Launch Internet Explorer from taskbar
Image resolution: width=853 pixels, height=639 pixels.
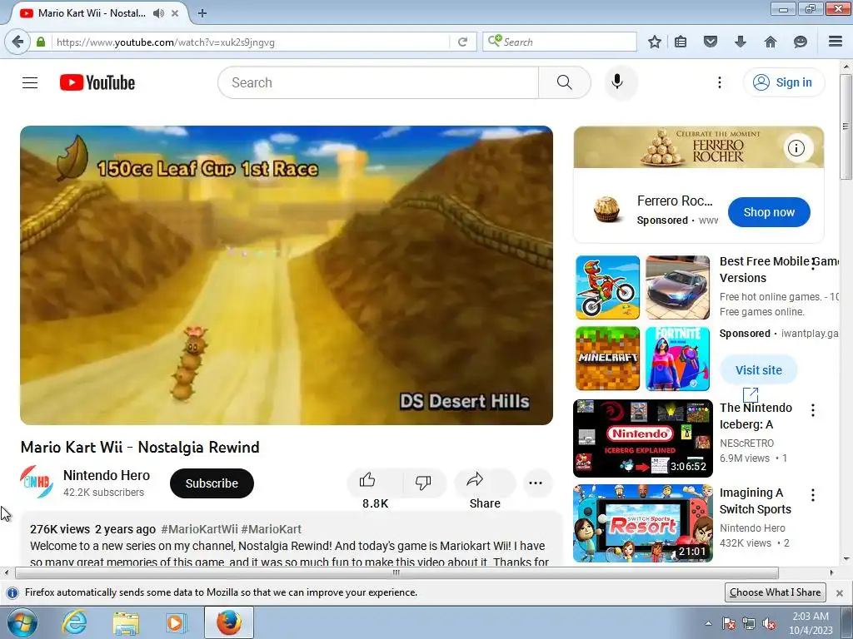click(74, 622)
